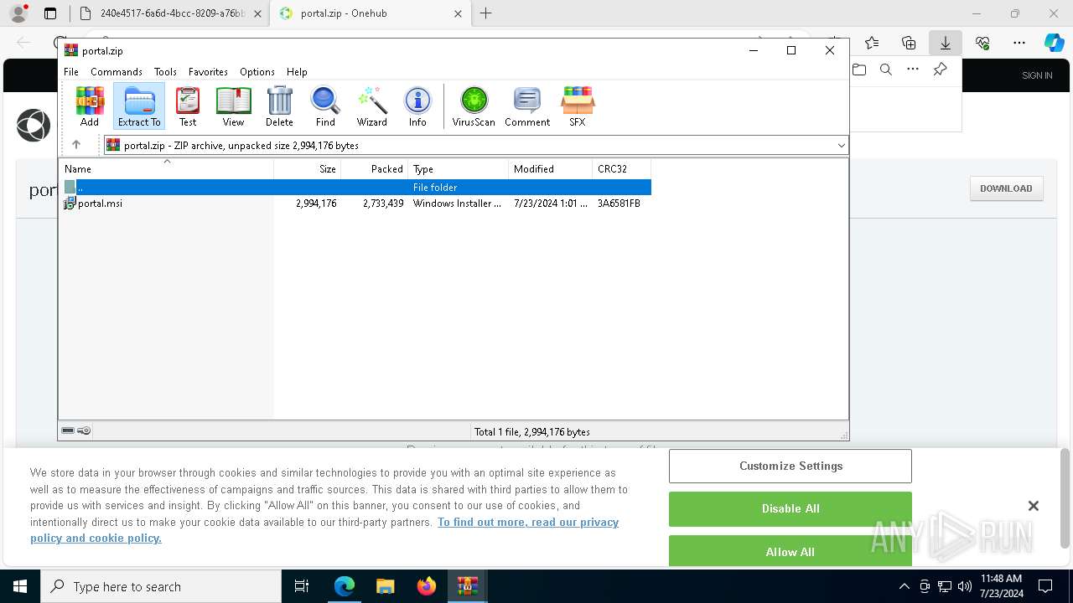Viewport: 1073px width, 603px height.
Task: Show archive Info
Action: 417,106
